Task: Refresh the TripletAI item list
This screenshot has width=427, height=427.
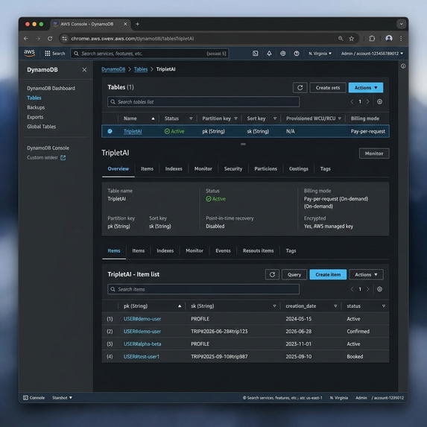Action: 272,274
